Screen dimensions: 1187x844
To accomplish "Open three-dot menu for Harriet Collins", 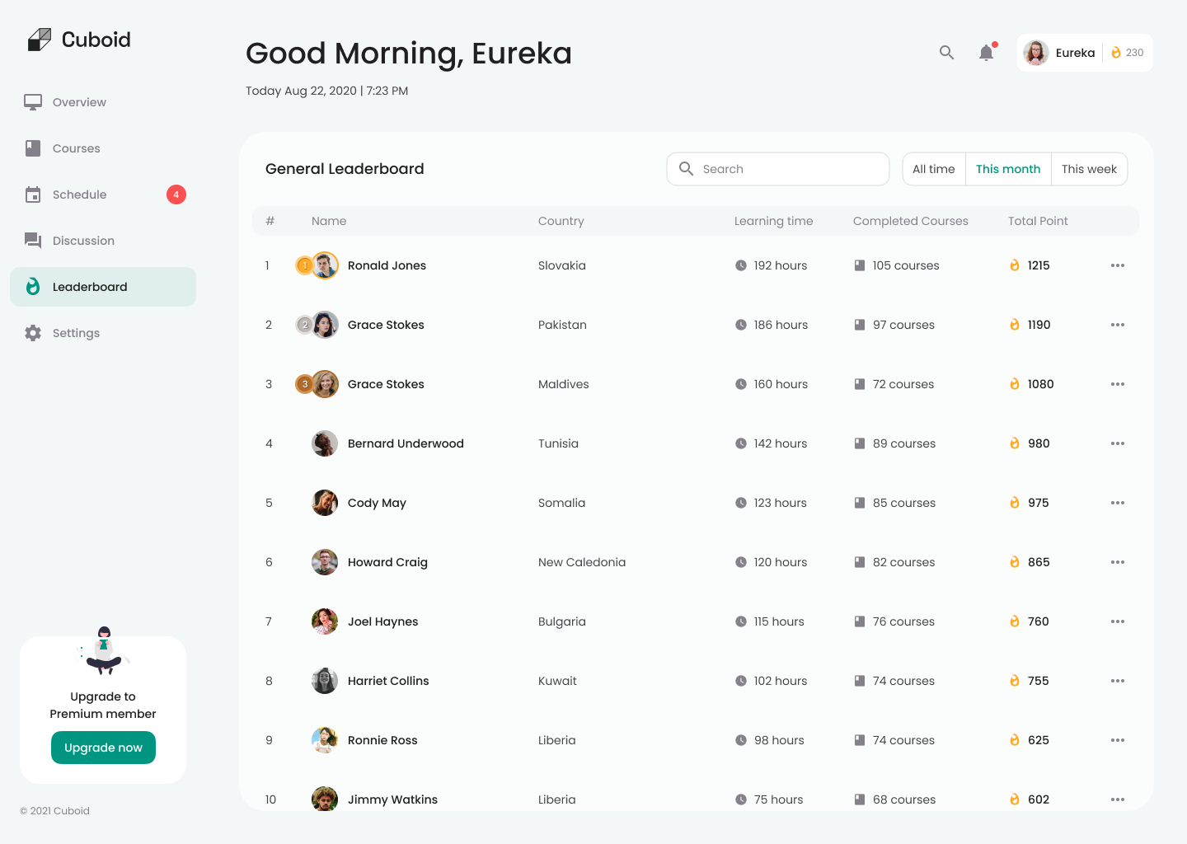I will [1117, 681].
